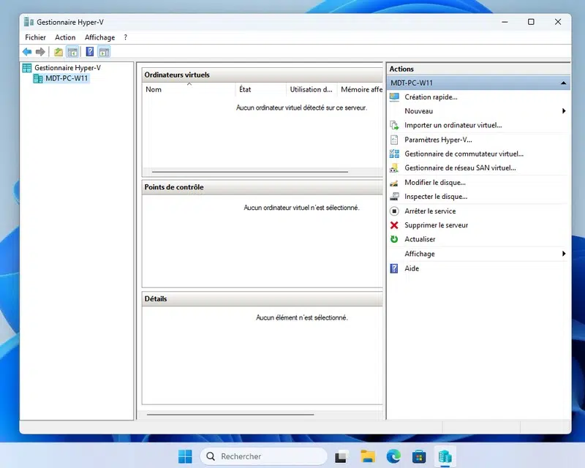The width and height of the screenshot is (585, 468).
Task: Click Importer un ordinateur virtuel
Action: point(453,125)
